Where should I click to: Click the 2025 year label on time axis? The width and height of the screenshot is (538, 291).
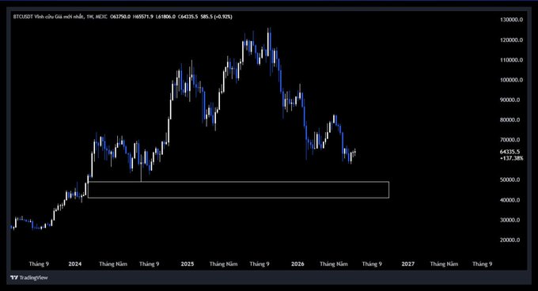point(188,264)
